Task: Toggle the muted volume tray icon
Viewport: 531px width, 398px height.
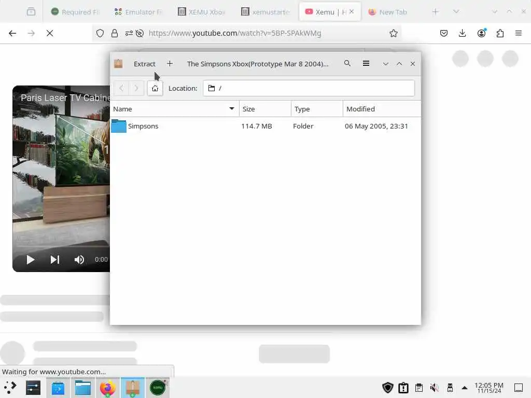Action: 435,388
